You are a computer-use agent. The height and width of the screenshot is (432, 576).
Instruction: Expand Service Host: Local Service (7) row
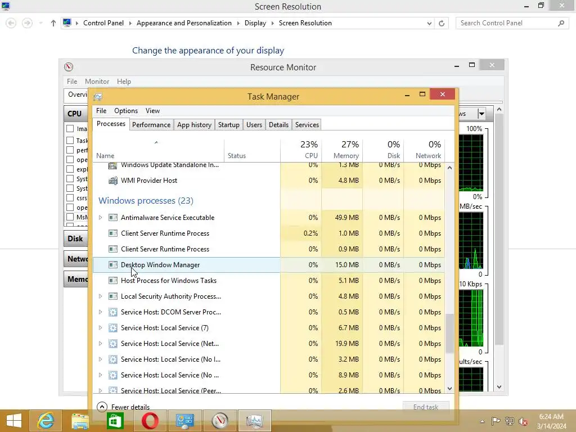coord(100,328)
